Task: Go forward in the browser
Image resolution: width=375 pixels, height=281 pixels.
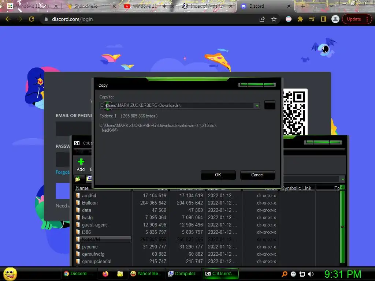Action: 20,19
